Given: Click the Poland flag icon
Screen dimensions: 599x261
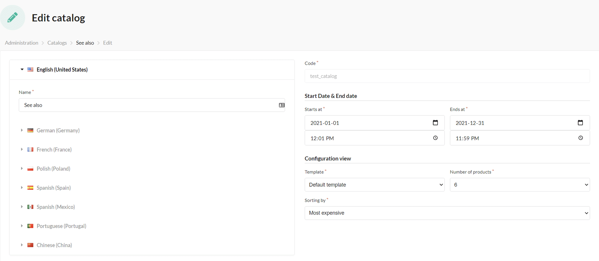Looking at the screenshot, I should coord(30,169).
